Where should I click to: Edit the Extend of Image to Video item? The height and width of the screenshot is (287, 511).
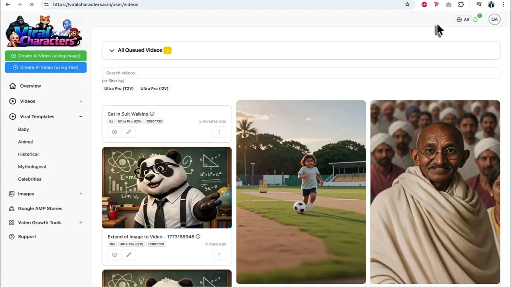129,255
